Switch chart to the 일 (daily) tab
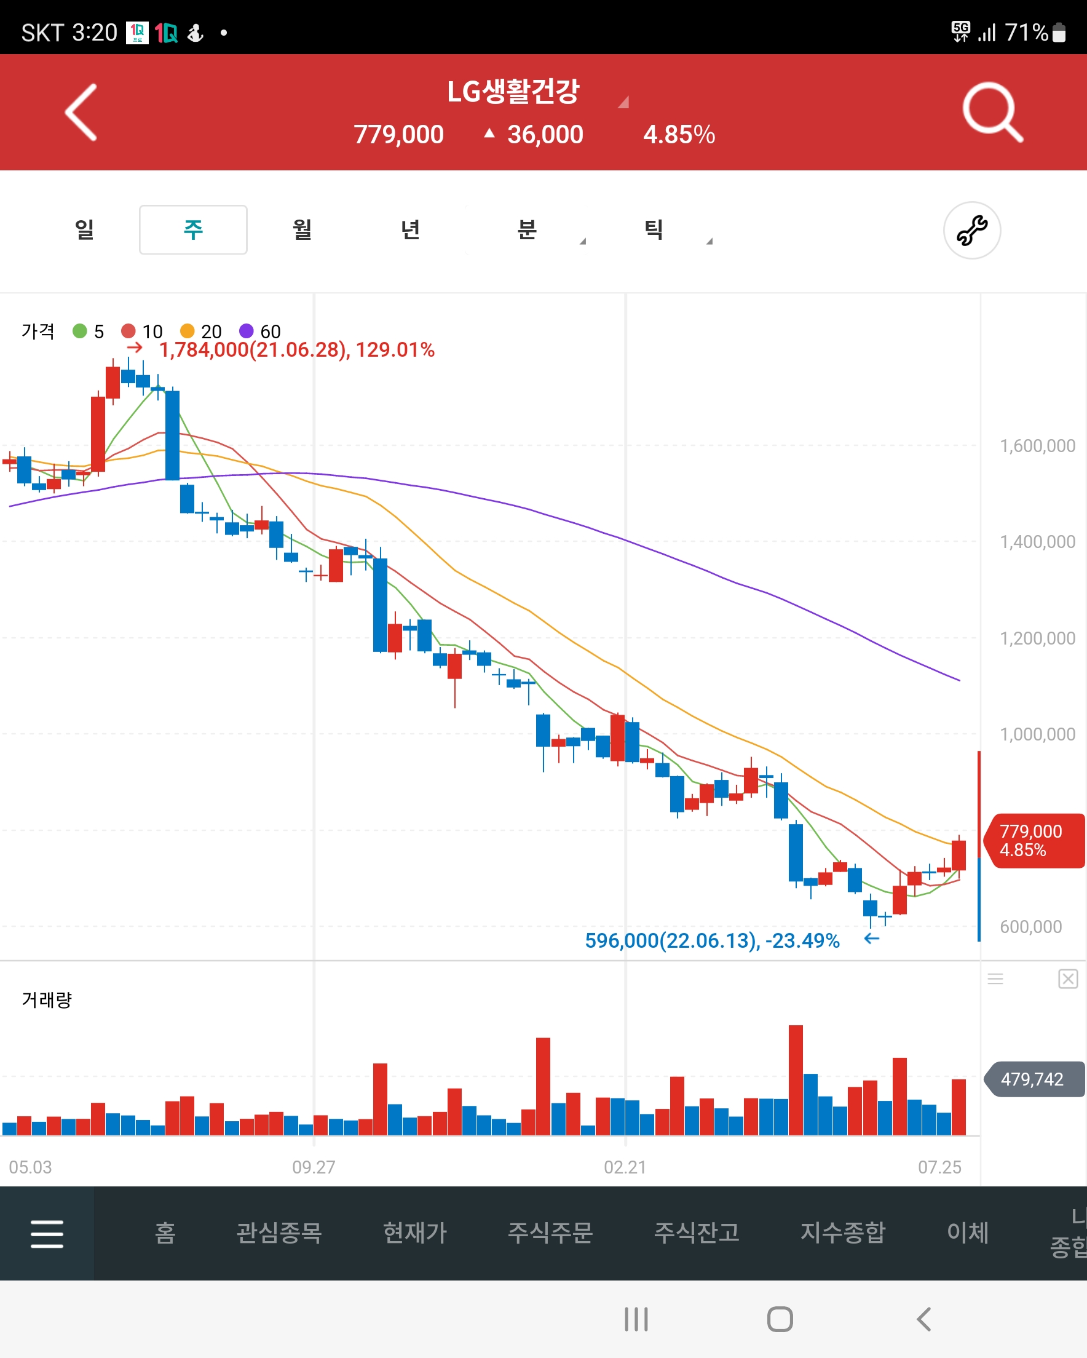1087x1358 pixels. pyautogui.click(x=84, y=230)
